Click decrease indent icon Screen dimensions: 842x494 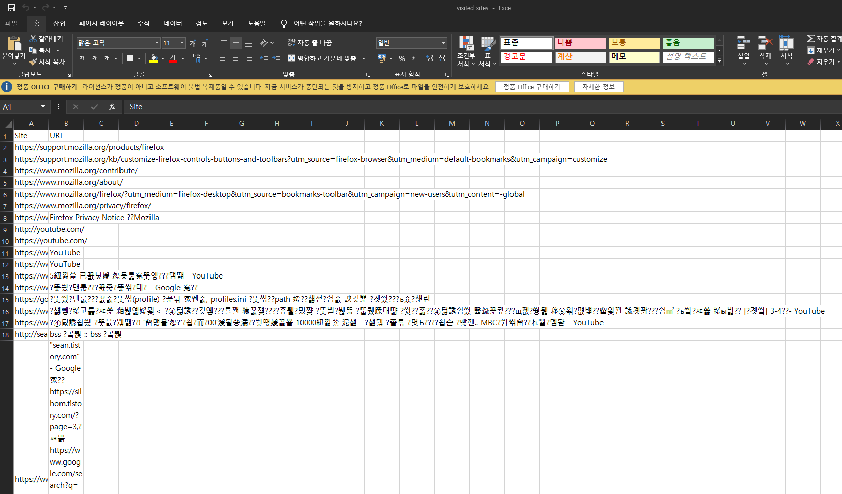(264, 58)
